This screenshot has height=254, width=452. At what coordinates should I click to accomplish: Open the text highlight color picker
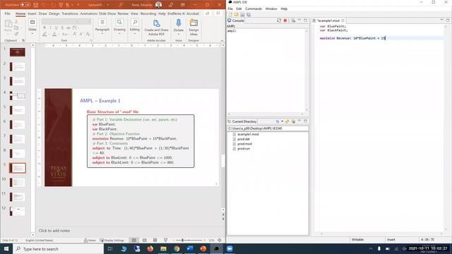coord(44,35)
